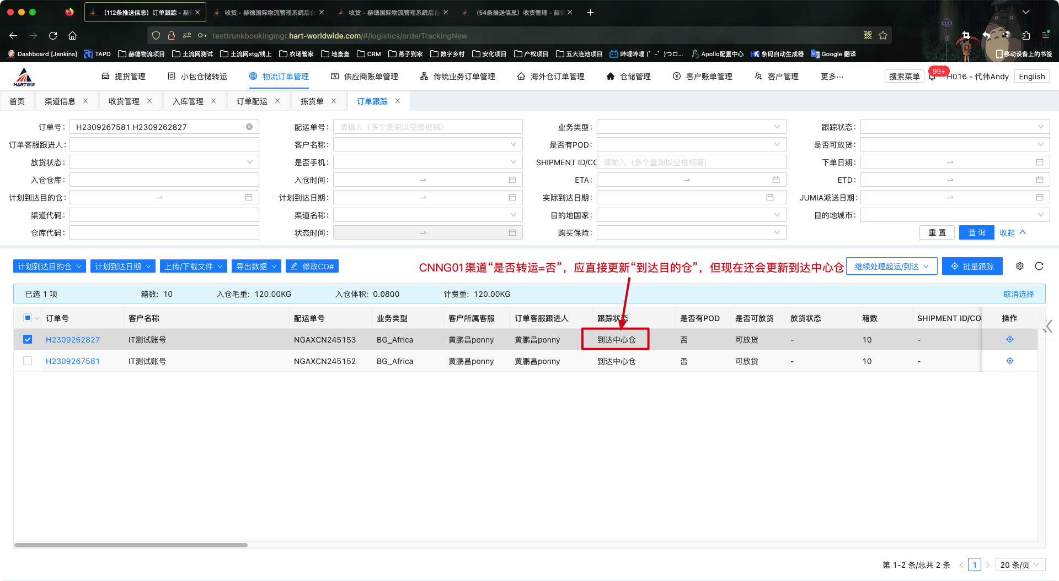
Task: Open the 20 条/页 page size selector
Action: [x=1020, y=564]
